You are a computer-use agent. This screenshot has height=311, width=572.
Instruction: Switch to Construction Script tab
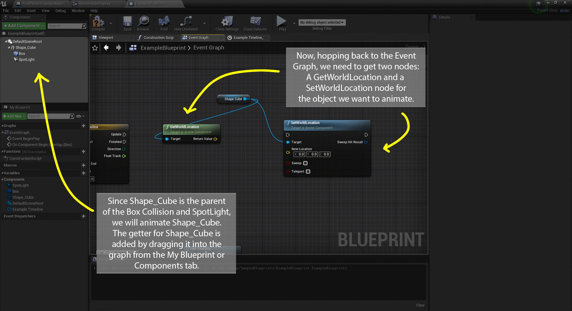pyautogui.click(x=157, y=38)
